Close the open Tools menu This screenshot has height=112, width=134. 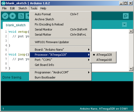34,8
